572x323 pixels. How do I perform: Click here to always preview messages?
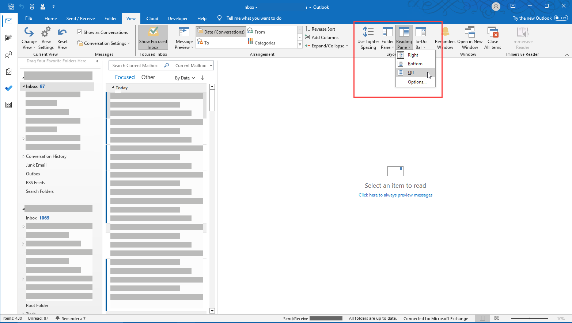pyautogui.click(x=395, y=195)
